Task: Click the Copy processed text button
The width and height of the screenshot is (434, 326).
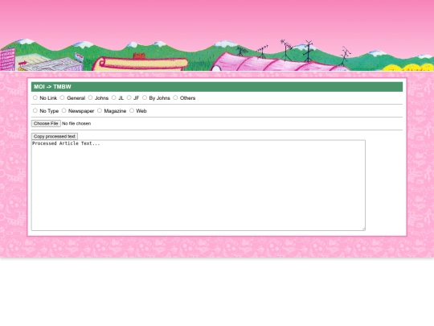Action: pyautogui.click(x=55, y=136)
